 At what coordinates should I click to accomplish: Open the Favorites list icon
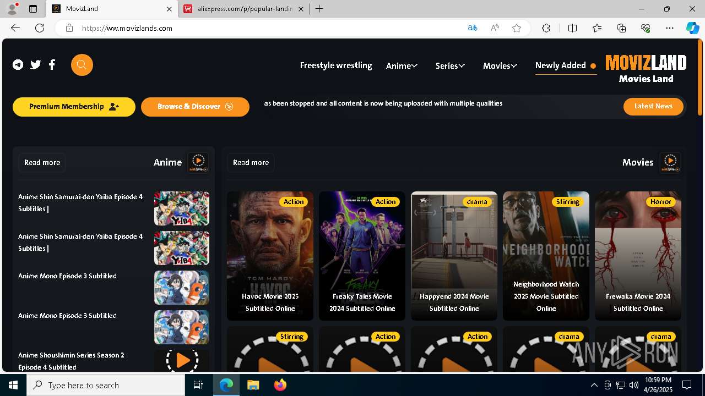(x=597, y=28)
